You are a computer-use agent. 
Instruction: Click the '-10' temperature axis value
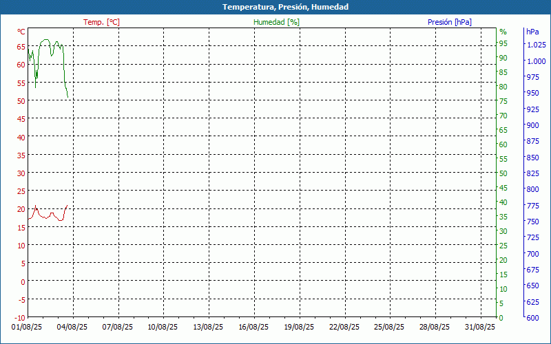click(x=21, y=318)
